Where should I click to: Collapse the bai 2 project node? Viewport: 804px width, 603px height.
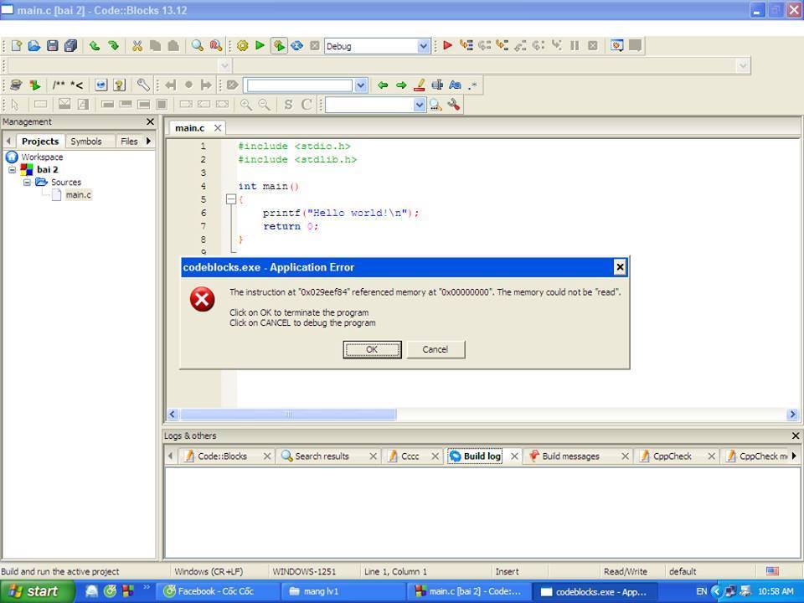click(x=13, y=170)
